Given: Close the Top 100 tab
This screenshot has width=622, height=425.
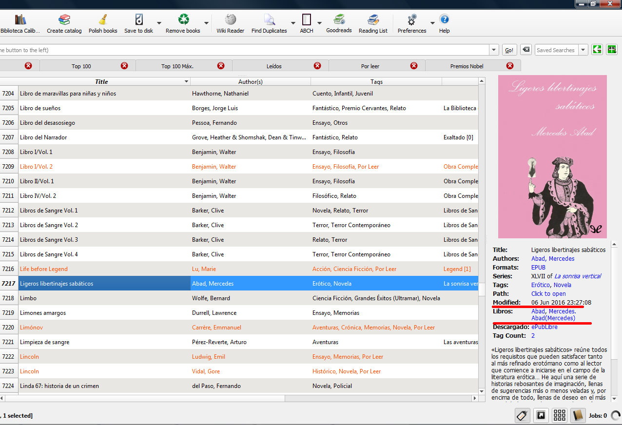Looking at the screenshot, I should (124, 66).
